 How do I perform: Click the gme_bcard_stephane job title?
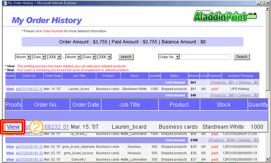click(78, 147)
